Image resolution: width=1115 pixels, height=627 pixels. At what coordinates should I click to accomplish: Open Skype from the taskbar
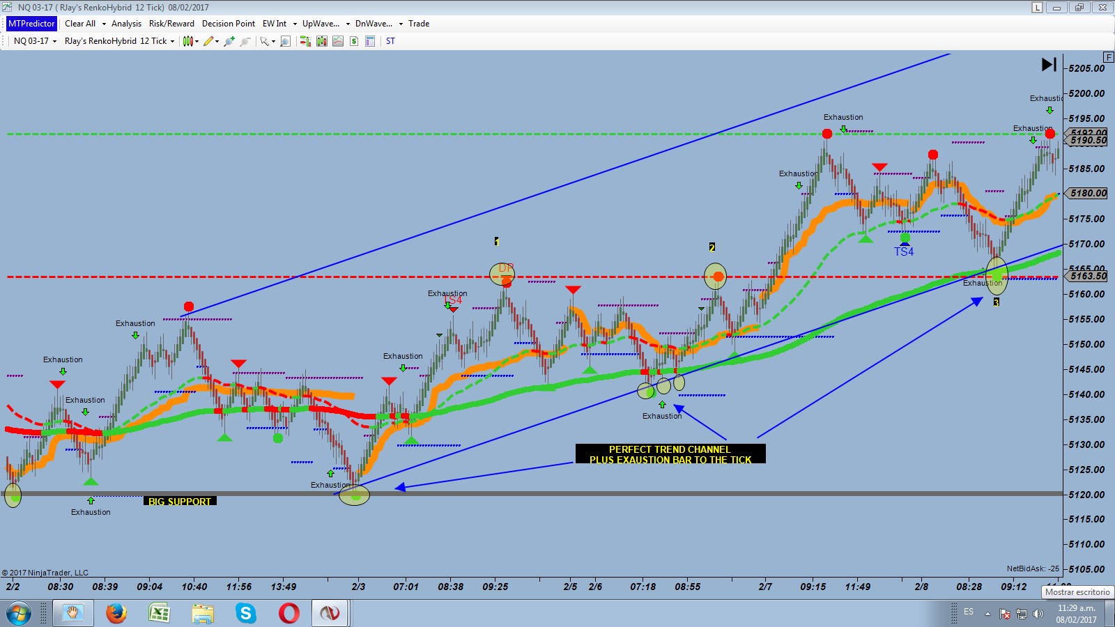246,613
